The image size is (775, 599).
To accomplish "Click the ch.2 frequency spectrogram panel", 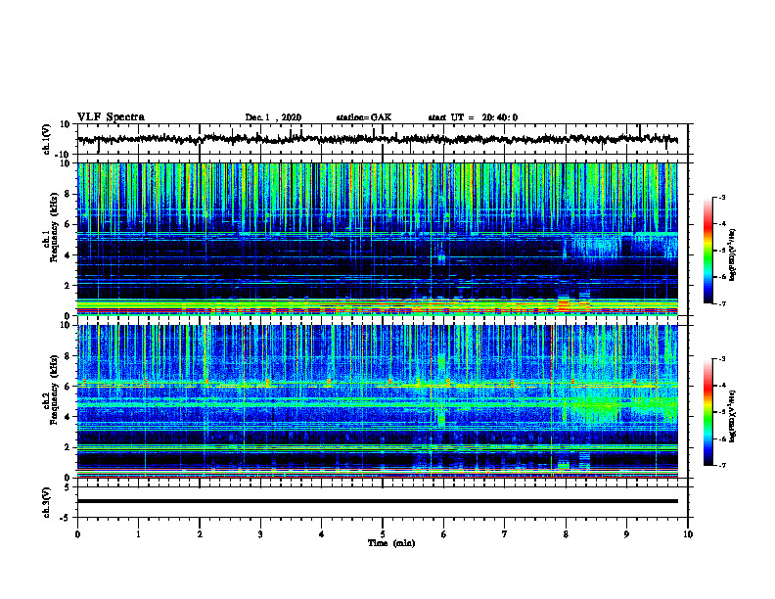I will coord(378,401).
